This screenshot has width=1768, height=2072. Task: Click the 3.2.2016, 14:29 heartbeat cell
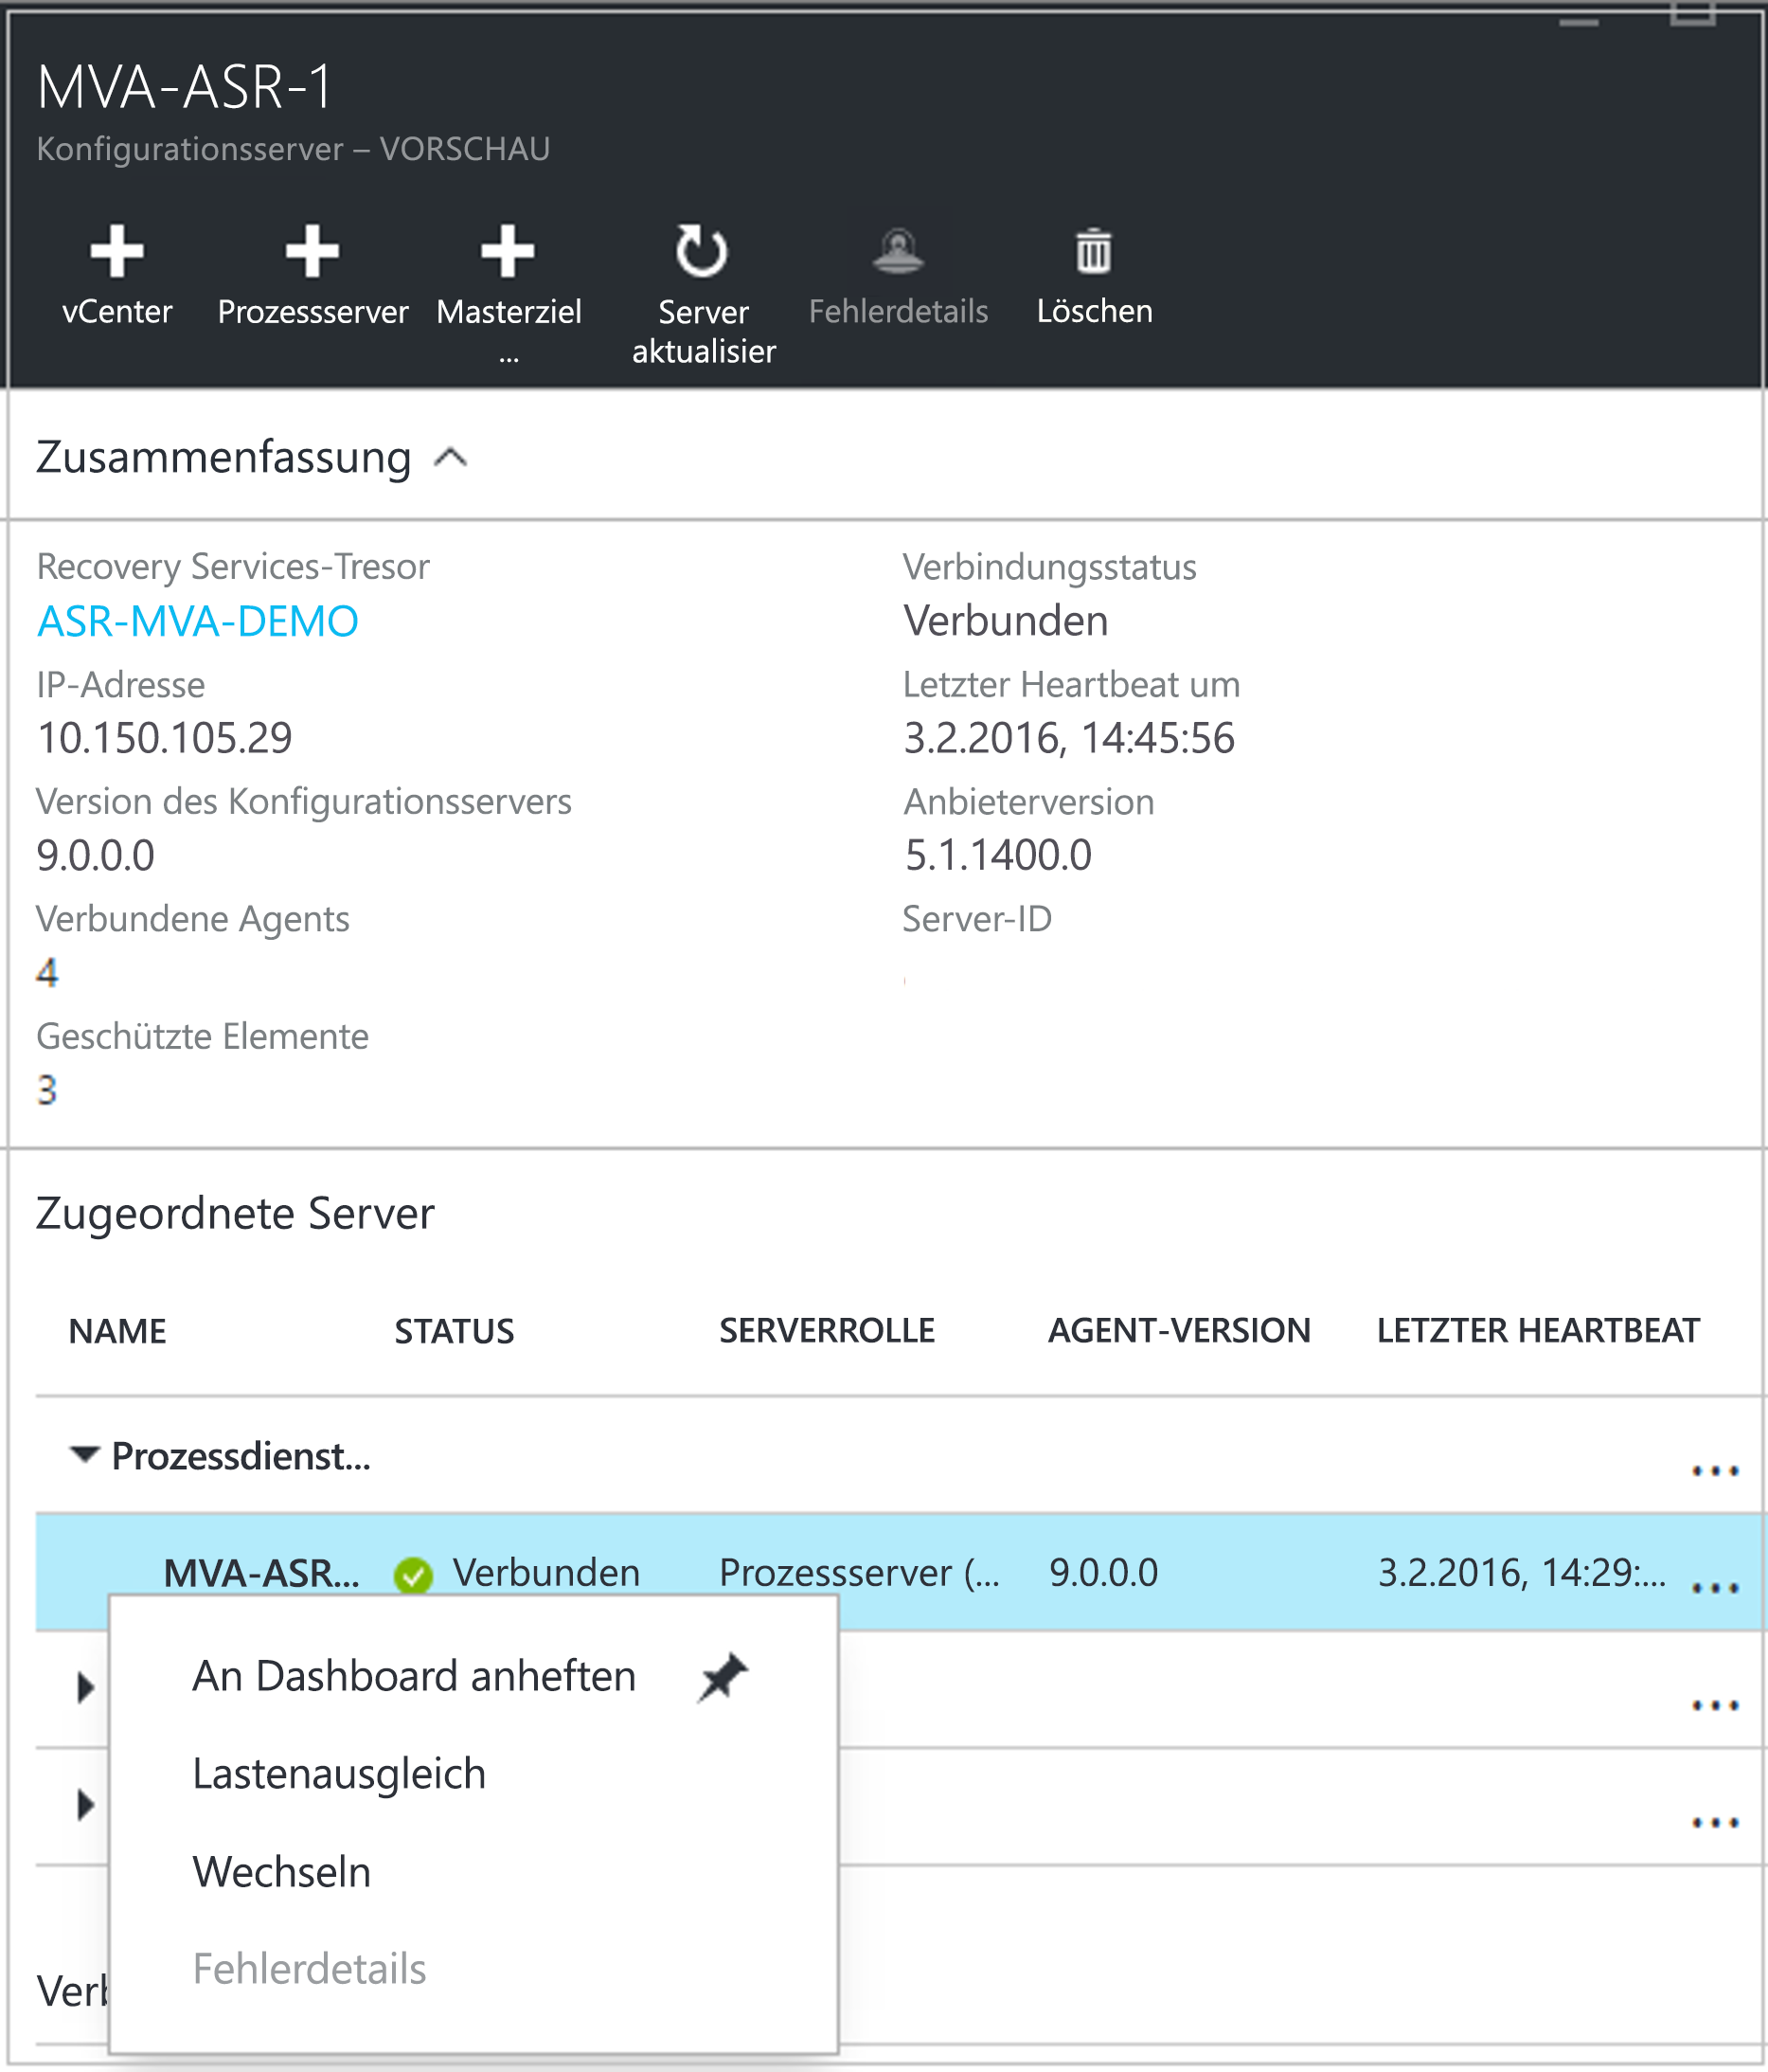click(1521, 1574)
